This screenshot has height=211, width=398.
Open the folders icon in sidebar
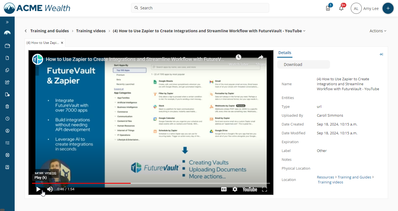click(7, 46)
